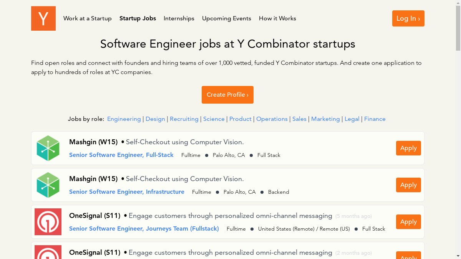Click the page heading 'Software Engineer jobs at Y Combinator startups'

point(228,44)
